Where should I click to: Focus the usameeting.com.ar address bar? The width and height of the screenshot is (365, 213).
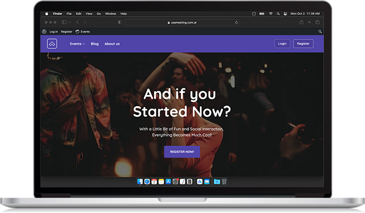(182, 22)
